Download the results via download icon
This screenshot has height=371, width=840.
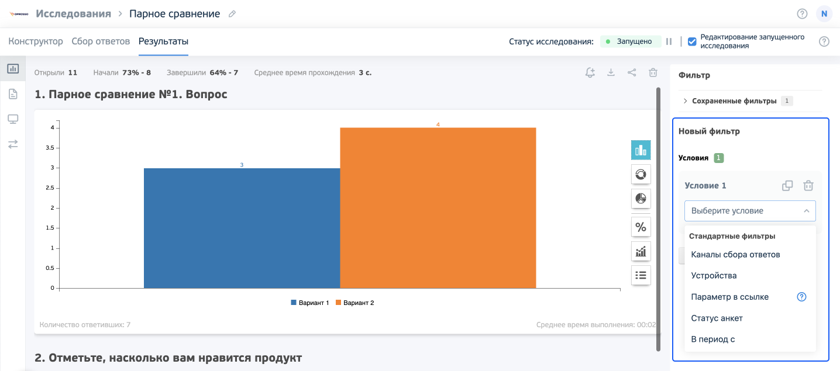(x=611, y=72)
